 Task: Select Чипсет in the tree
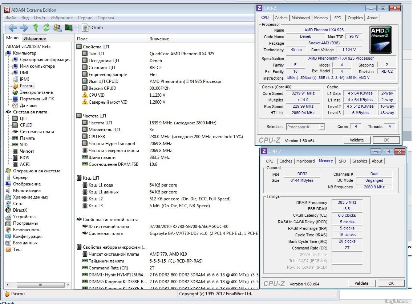coord(27,151)
